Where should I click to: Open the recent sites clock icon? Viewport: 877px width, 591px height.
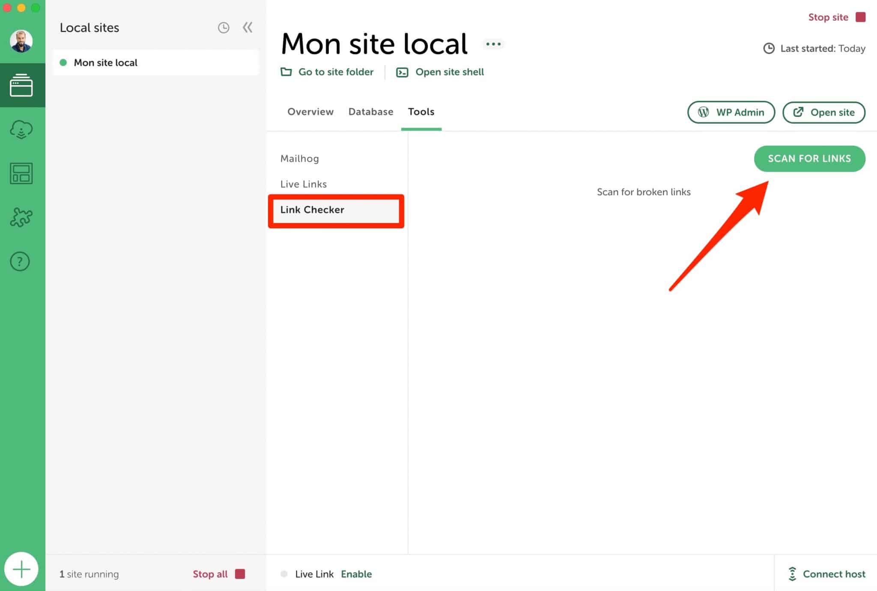(x=224, y=28)
